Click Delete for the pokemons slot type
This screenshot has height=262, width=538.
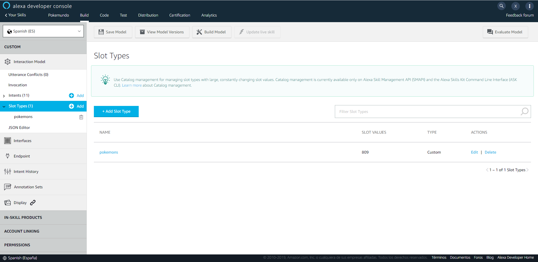point(490,152)
